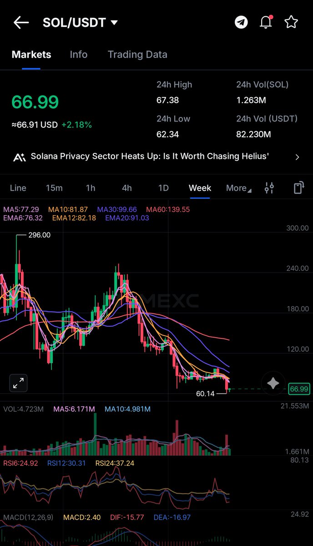
Task: Tap the MACD(12,26,9) label
Action: pyautogui.click(x=29, y=517)
